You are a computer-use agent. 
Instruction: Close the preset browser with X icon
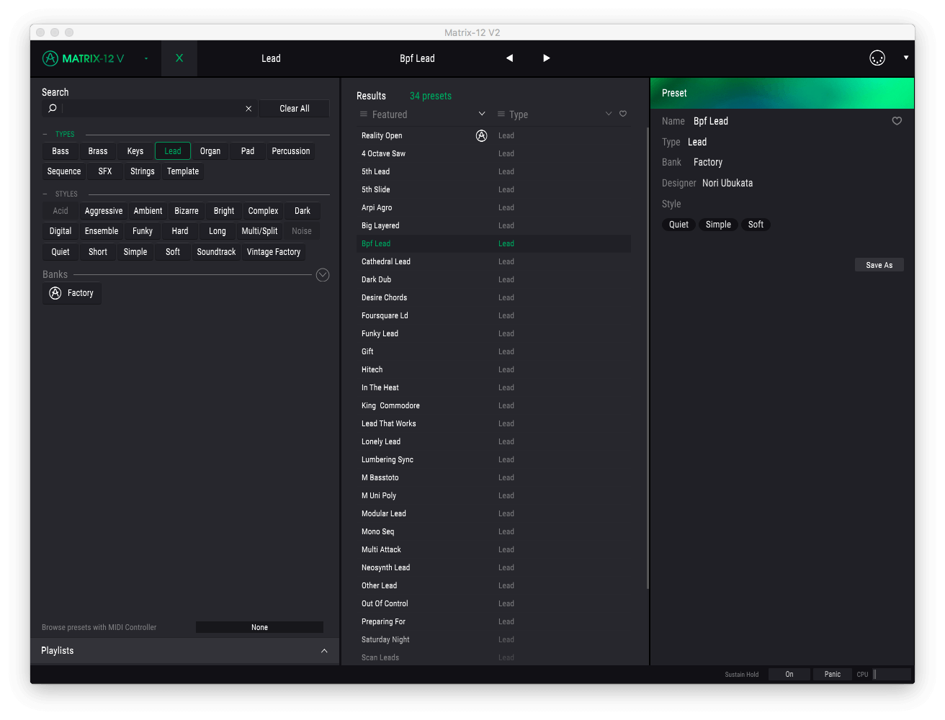(x=179, y=58)
